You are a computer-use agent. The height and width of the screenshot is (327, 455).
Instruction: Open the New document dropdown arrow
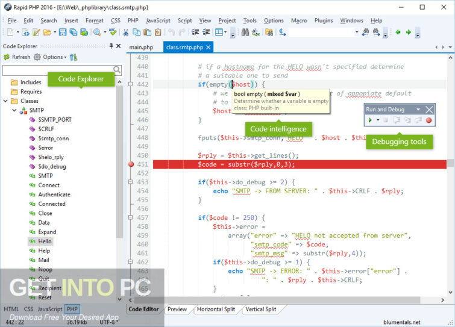tap(17, 32)
